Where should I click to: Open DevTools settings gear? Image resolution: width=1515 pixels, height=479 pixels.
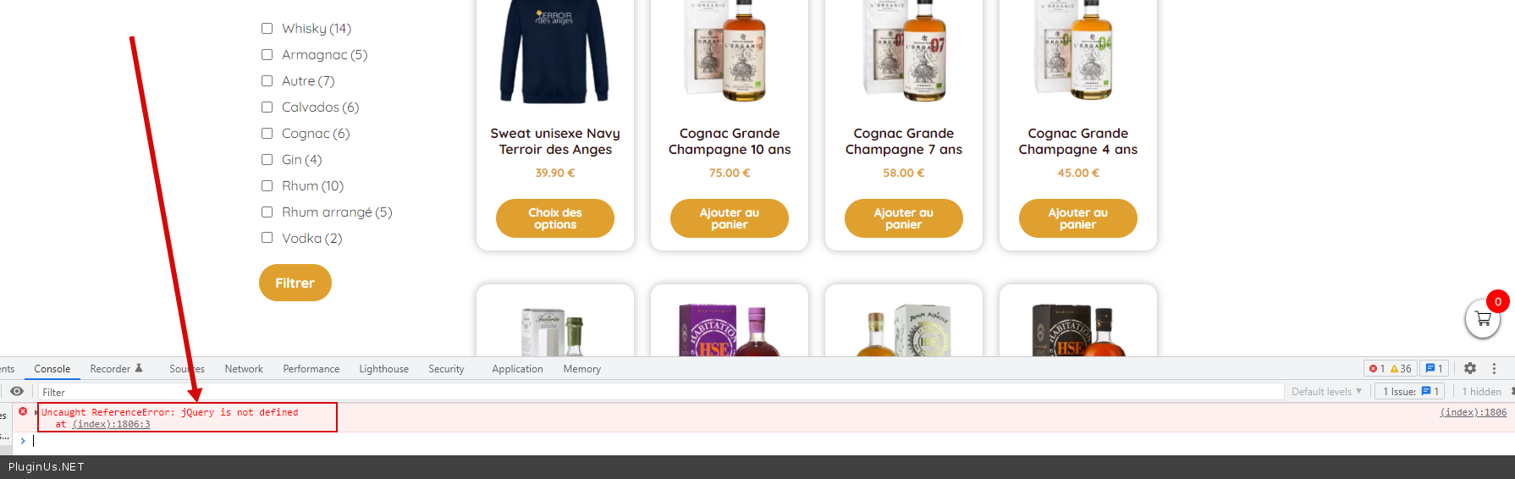[1470, 368]
